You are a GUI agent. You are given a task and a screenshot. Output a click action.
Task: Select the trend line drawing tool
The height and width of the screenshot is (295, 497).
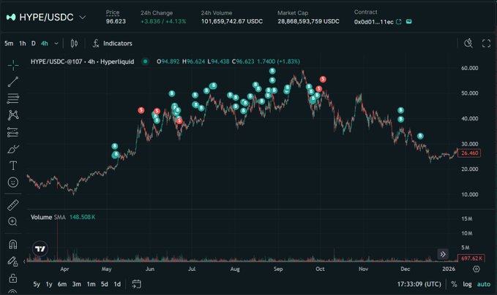coord(13,82)
